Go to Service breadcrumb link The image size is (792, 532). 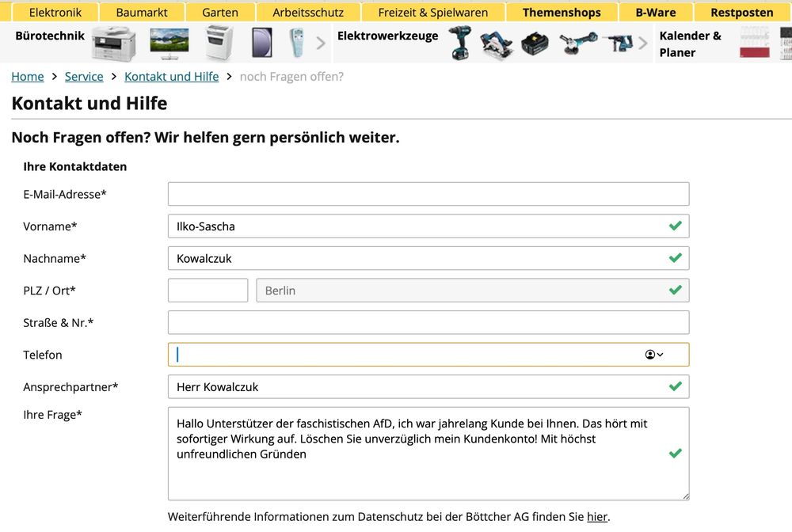[x=84, y=76]
